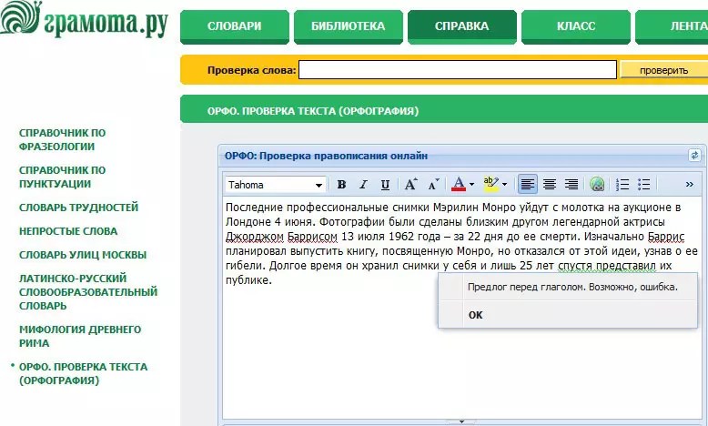The width and height of the screenshot is (708, 426).
Task: Toggle italic formatting in the editor toolbar
Action: click(x=363, y=185)
